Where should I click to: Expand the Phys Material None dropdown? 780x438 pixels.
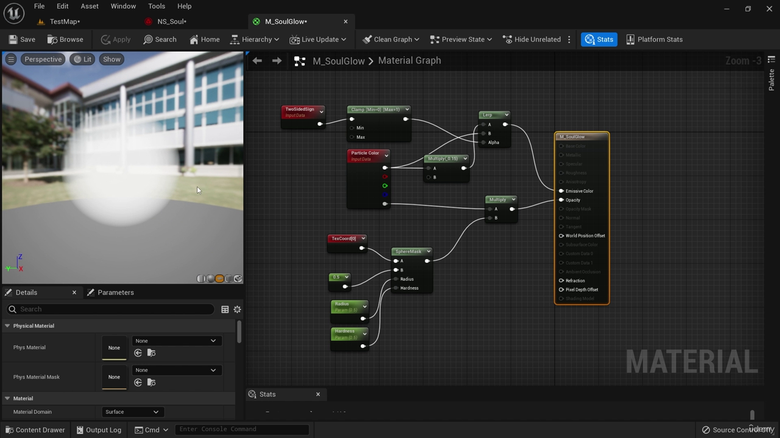[x=175, y=341]
